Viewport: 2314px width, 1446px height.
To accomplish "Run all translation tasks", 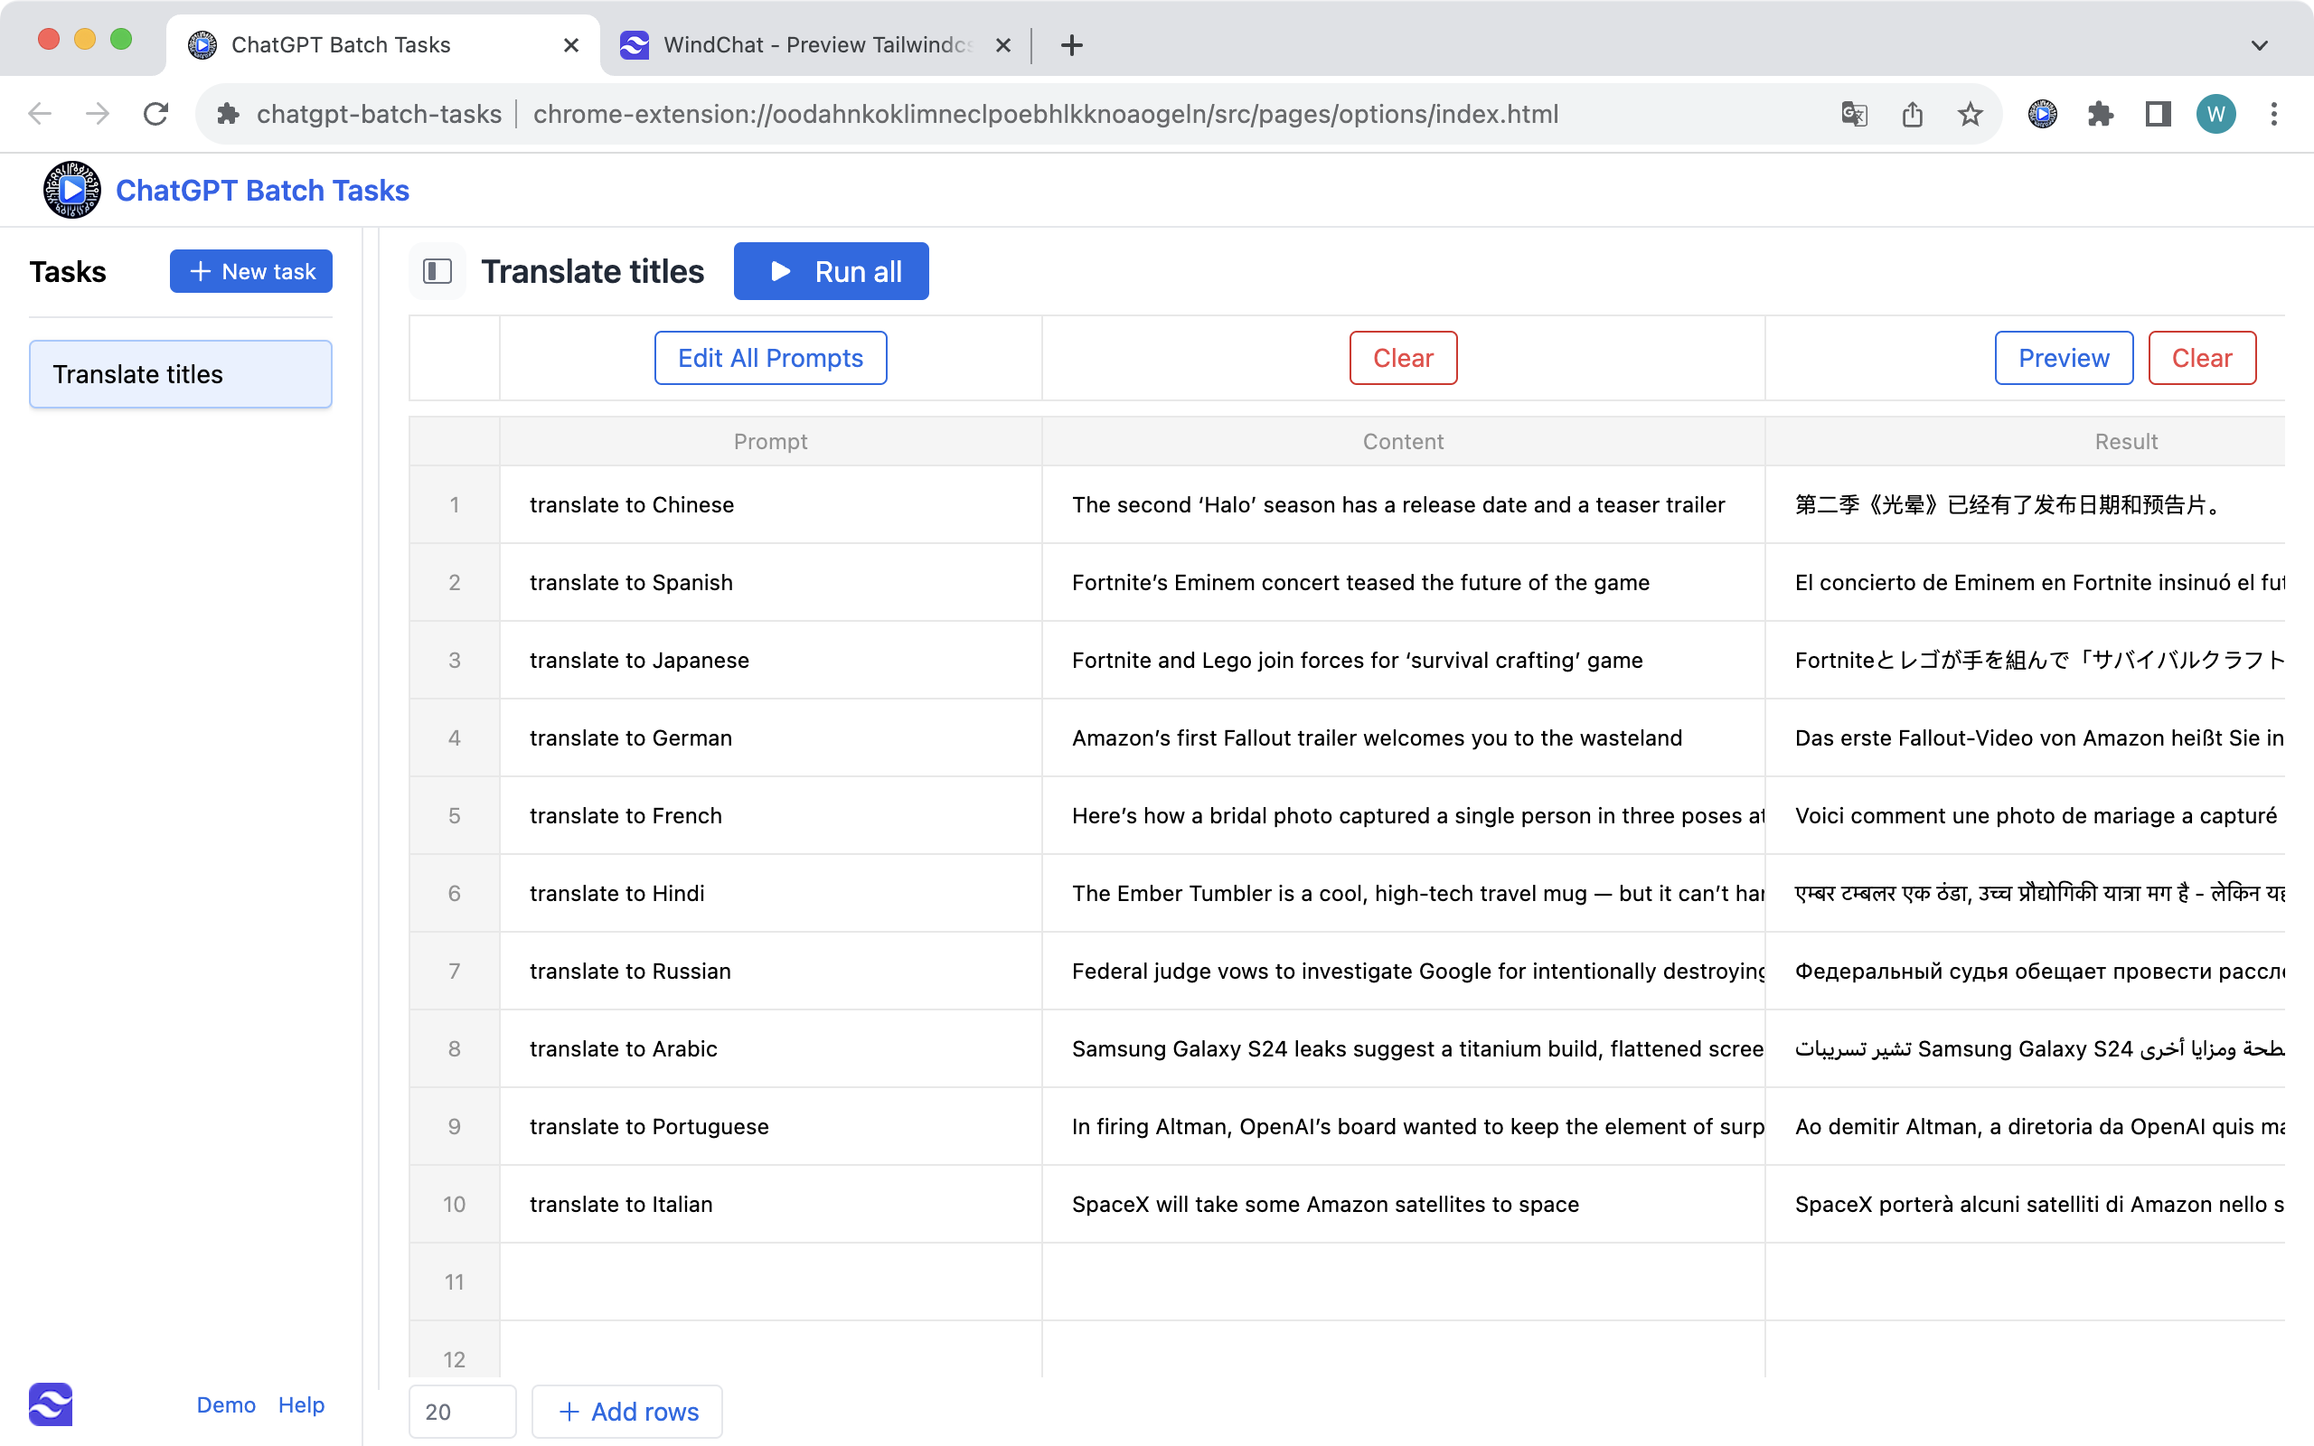I will 831,270.
